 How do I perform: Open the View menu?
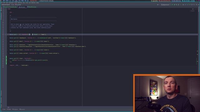[x=7, y=3]
